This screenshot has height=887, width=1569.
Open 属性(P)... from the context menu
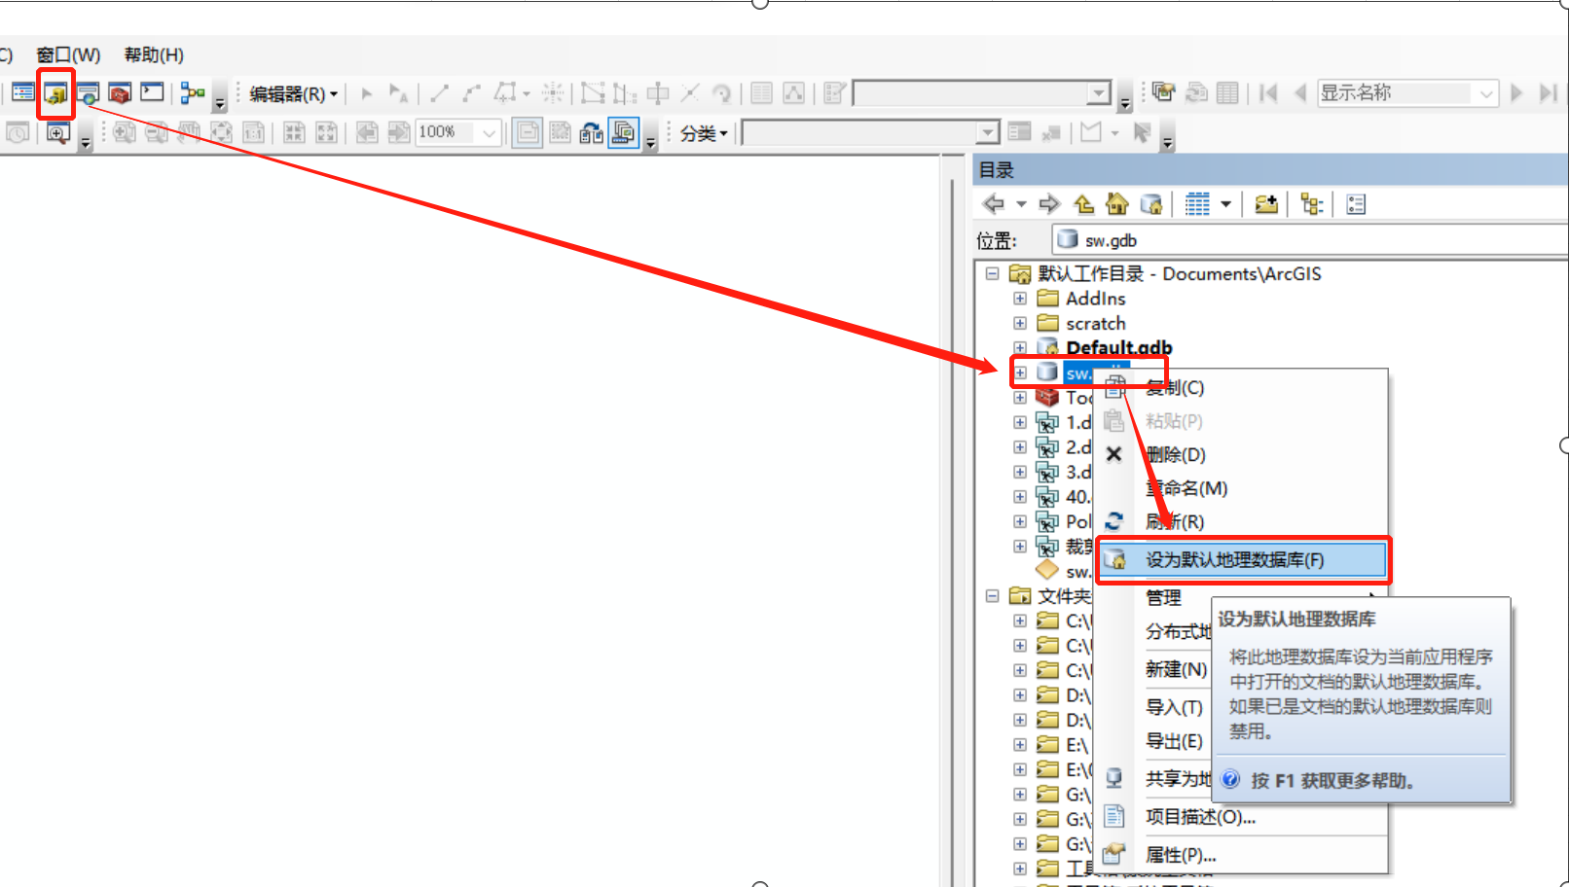1242,855
